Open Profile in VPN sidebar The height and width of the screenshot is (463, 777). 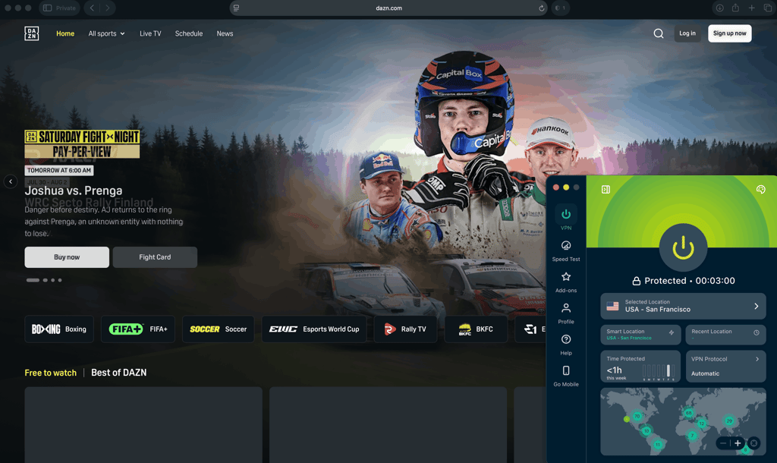(x=566, y=313)
